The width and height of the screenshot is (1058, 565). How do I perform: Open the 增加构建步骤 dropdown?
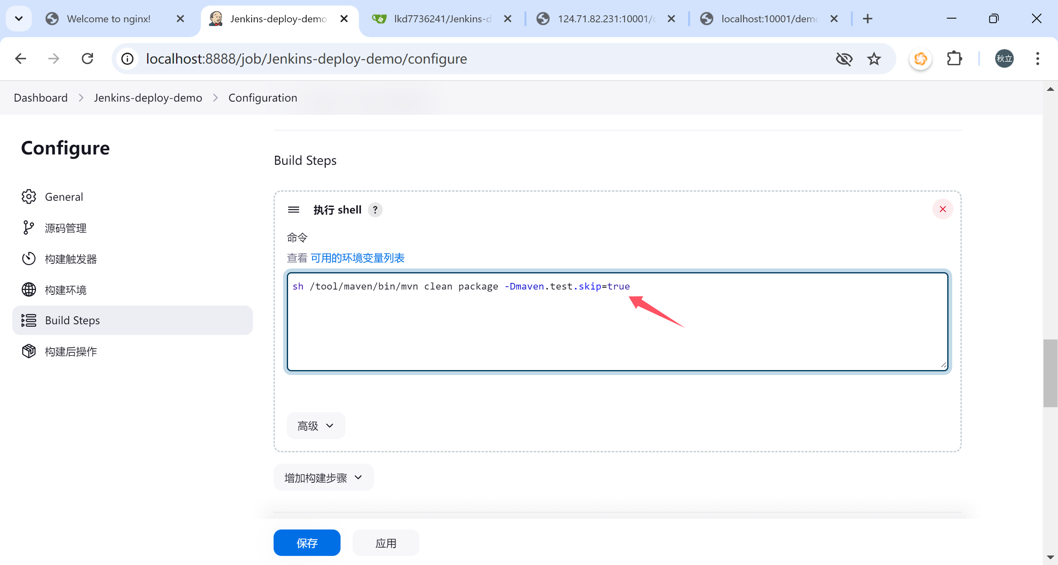[x=323, y=477]
